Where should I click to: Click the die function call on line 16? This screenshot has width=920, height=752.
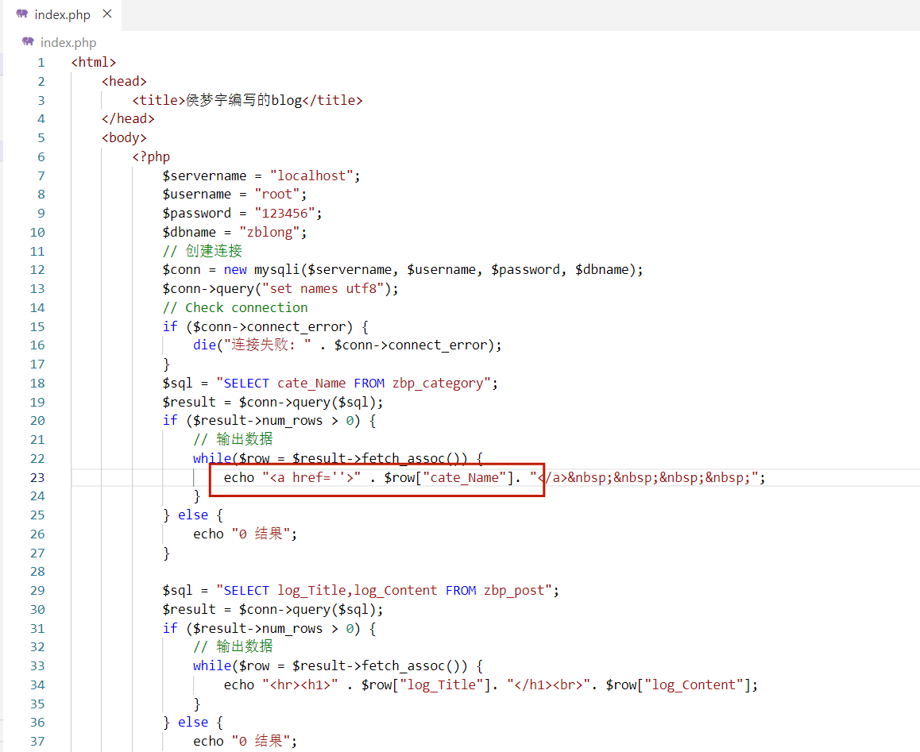tap(205, 345)
